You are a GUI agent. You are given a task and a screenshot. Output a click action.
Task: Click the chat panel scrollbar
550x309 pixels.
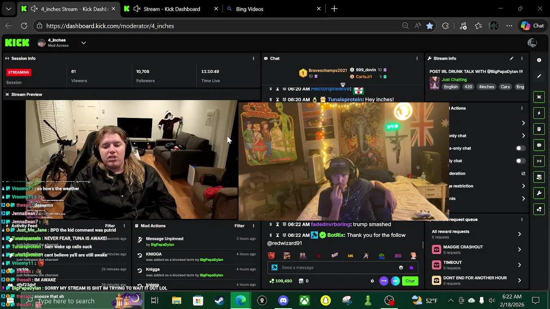[423, 245]
